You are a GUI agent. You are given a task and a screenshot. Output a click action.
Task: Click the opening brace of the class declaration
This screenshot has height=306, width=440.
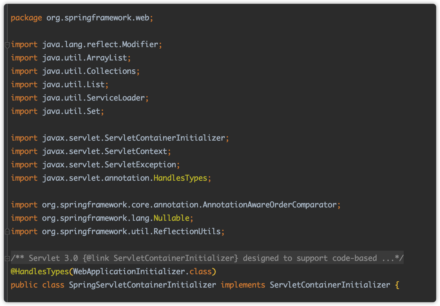pos(397,285)
